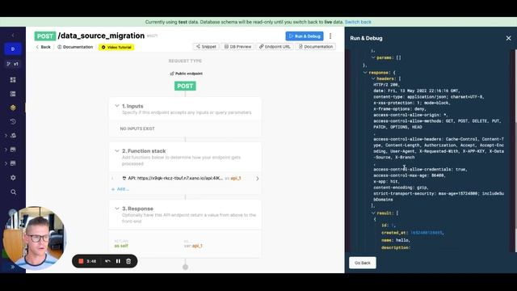Restart recording with the undo arrow
This screenshot has width=517, height=291.
tap(107, 261)
